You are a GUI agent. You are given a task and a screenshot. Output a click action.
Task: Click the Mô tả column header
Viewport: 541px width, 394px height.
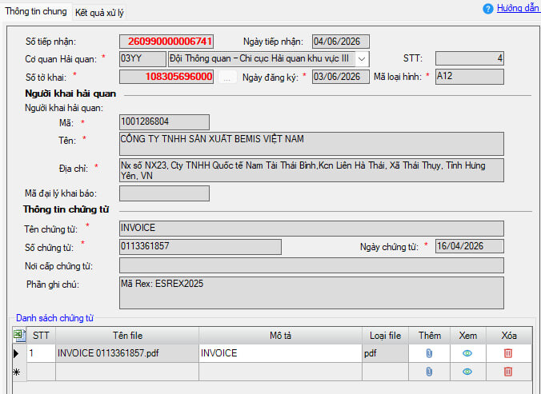coord(281,336)
